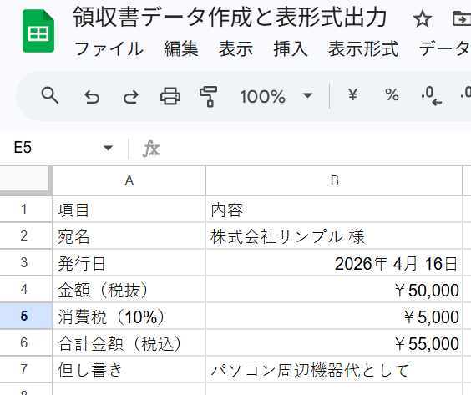Open the ファイル menu
The width and height of the screenshot is (471, 395).
[x=109, y=48]
